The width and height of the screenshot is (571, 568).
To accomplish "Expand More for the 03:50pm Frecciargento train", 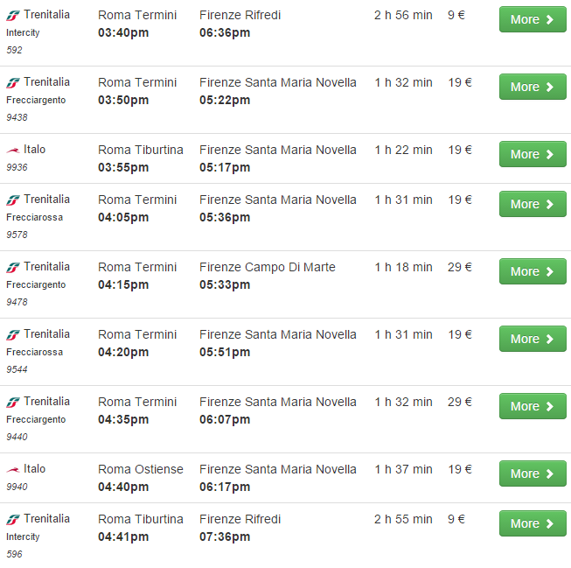I will [532, 87].
